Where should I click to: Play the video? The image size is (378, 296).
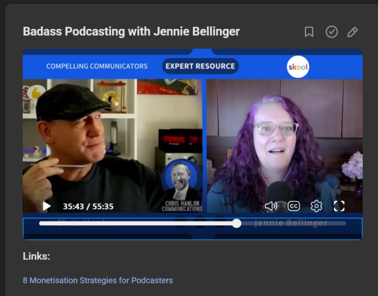(46, 206)
